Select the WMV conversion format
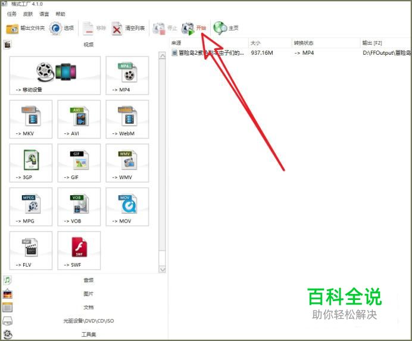The image size is (412, 341). pyautogui.click(x=127, y=163)
